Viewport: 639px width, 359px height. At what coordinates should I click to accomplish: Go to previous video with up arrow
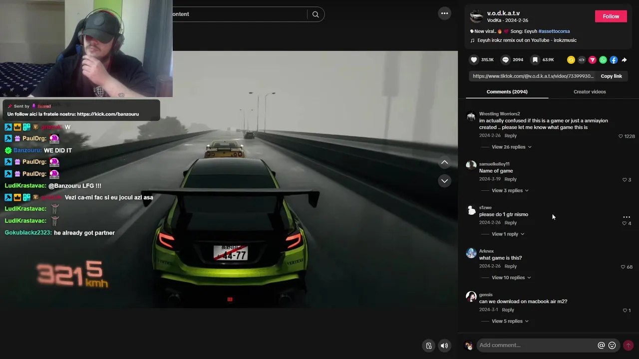[x=444, y=163]
